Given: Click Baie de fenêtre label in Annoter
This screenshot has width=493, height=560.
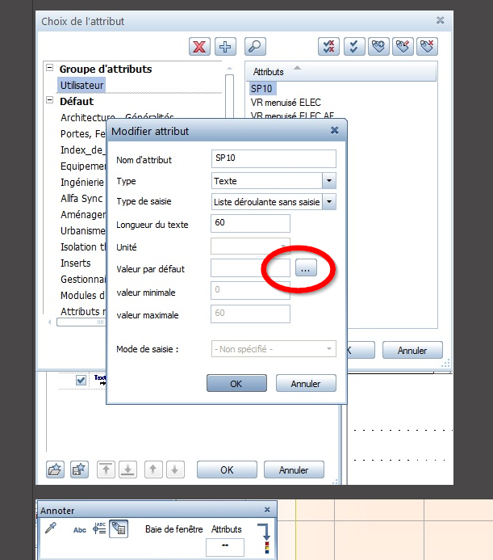Looking at the screenshot, I should pos(173,529).
